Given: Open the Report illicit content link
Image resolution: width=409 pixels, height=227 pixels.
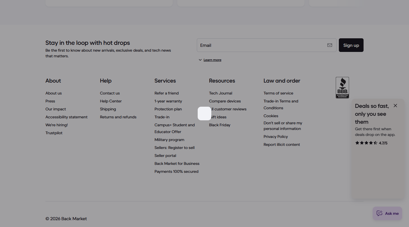Looking at the screenshot, I should (282, 144).
